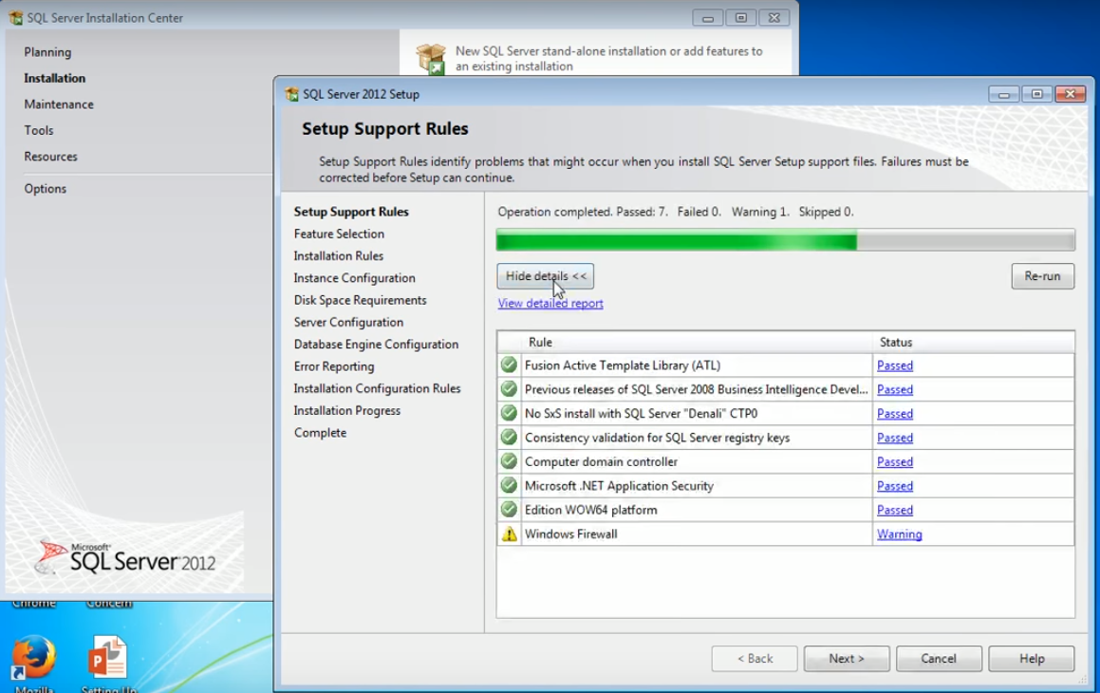
Task: Open the Passed link for Previous releases rule
Action: (x=894, y=389)
